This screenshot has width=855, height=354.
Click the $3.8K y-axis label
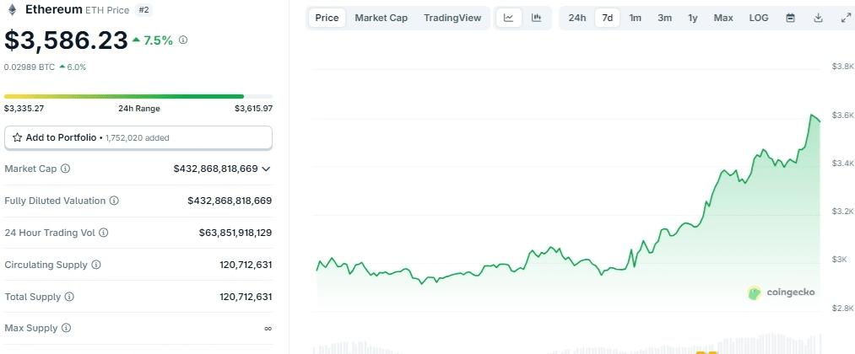pos(842,66)
